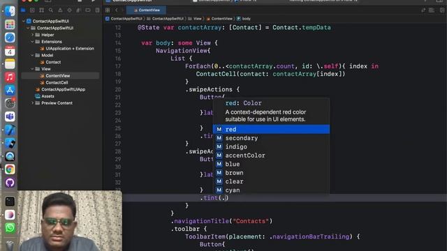Expand the Helper folder
This screenshot has width=447, height=251.
[x=33, y=35]
